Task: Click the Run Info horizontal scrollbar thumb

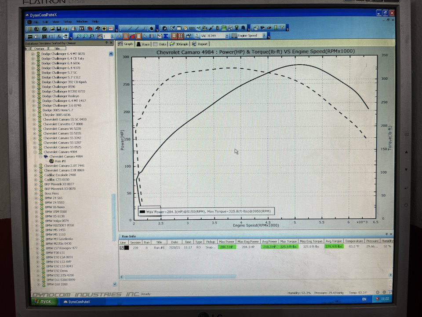Action: [180, 276]
